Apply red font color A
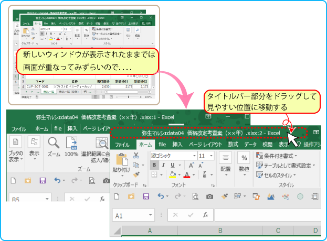 click(x=187, y=174)
